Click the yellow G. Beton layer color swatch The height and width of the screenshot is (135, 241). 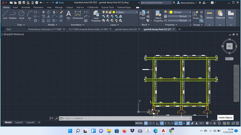tap(114, 12)
